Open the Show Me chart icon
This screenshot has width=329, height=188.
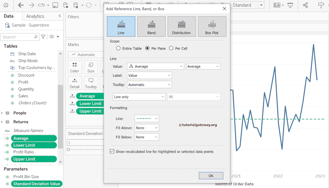tap(277, 5)
